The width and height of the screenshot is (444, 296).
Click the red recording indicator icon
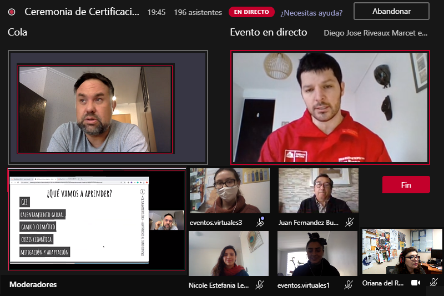pyautogui.click(x=12, y=12)
